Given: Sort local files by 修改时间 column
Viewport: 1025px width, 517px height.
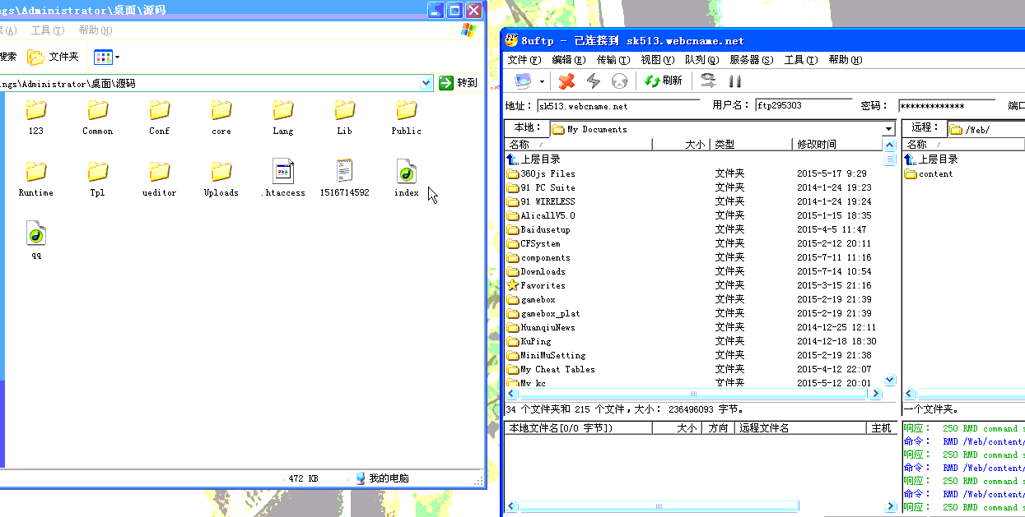Looking at the screenshot, I should pyautogui.click(x=837, y=144).
